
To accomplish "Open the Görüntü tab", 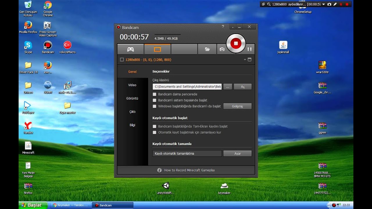I will point(133,98).
